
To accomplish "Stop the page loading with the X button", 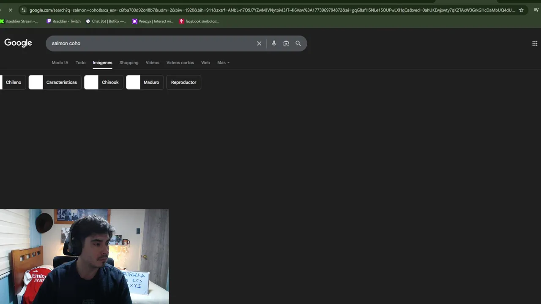I will (11, 10).
